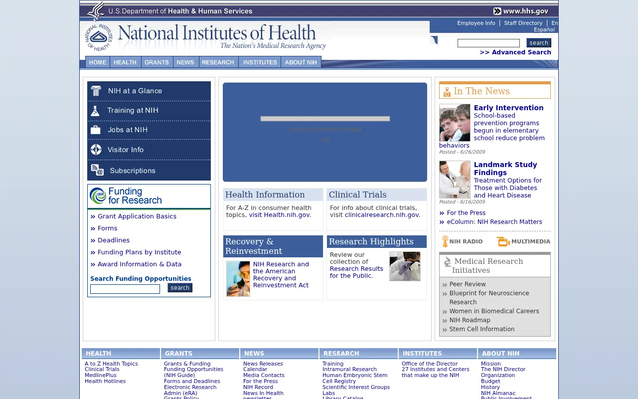Open Grant Application Basics

click(137, 216)
